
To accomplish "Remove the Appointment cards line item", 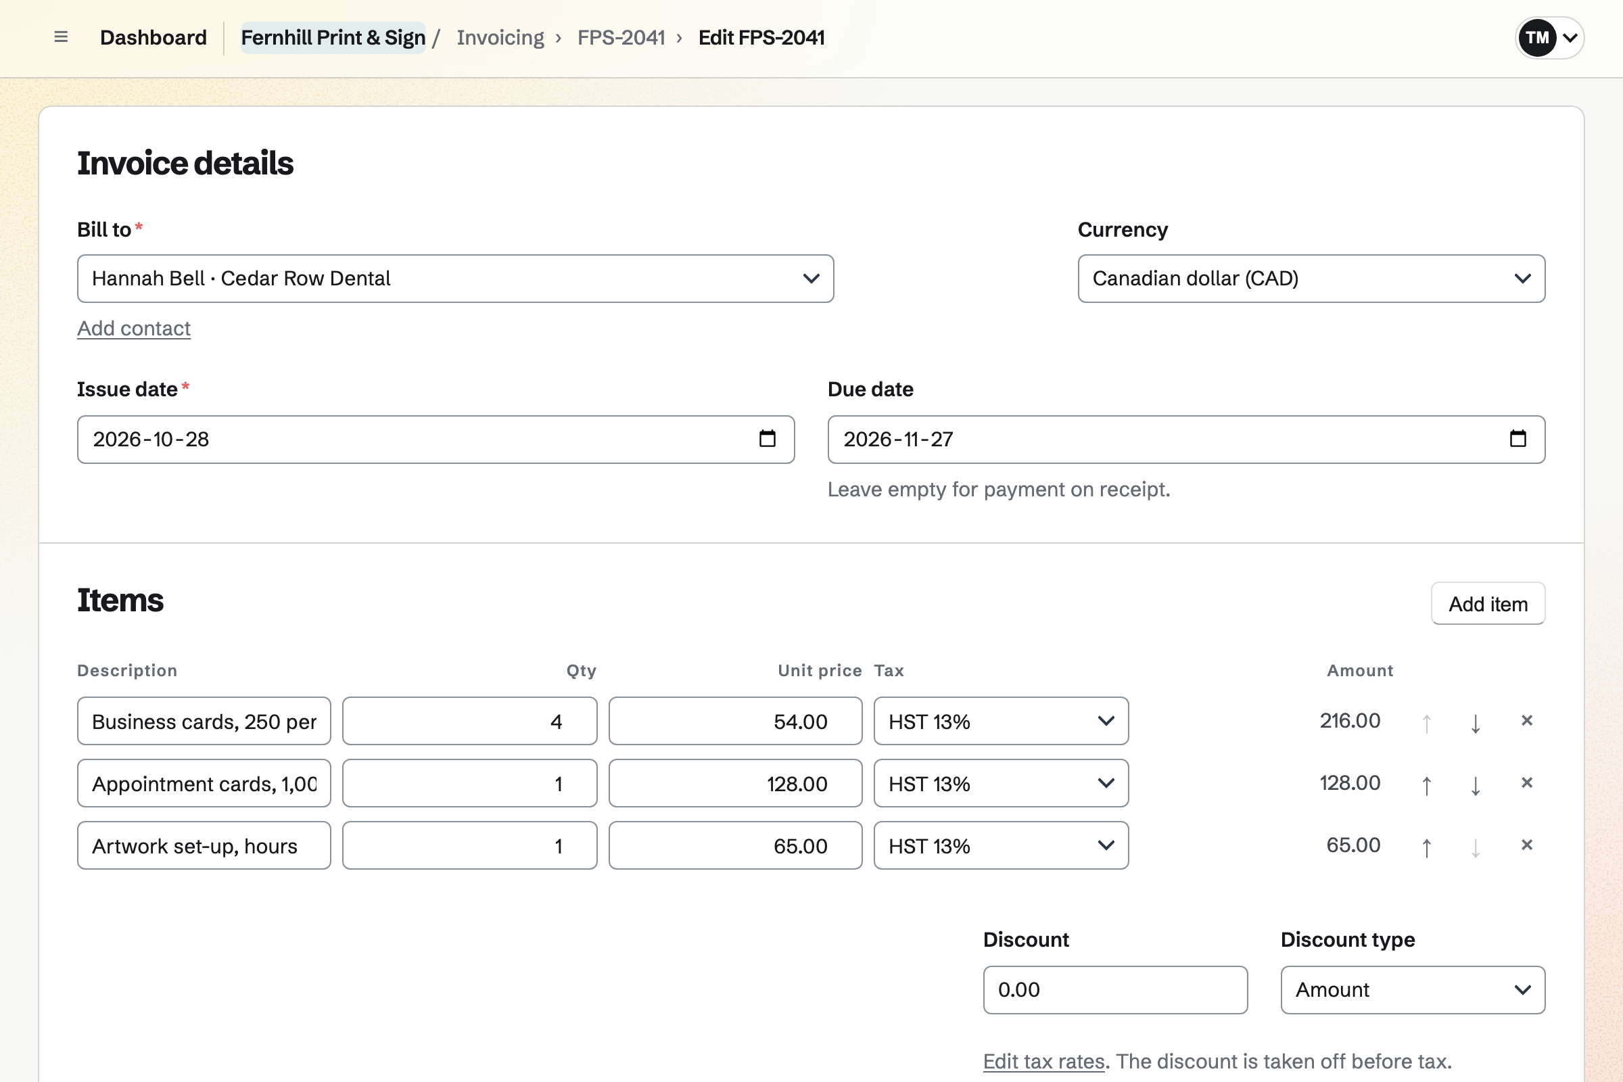I will (x=1526, y=783).
